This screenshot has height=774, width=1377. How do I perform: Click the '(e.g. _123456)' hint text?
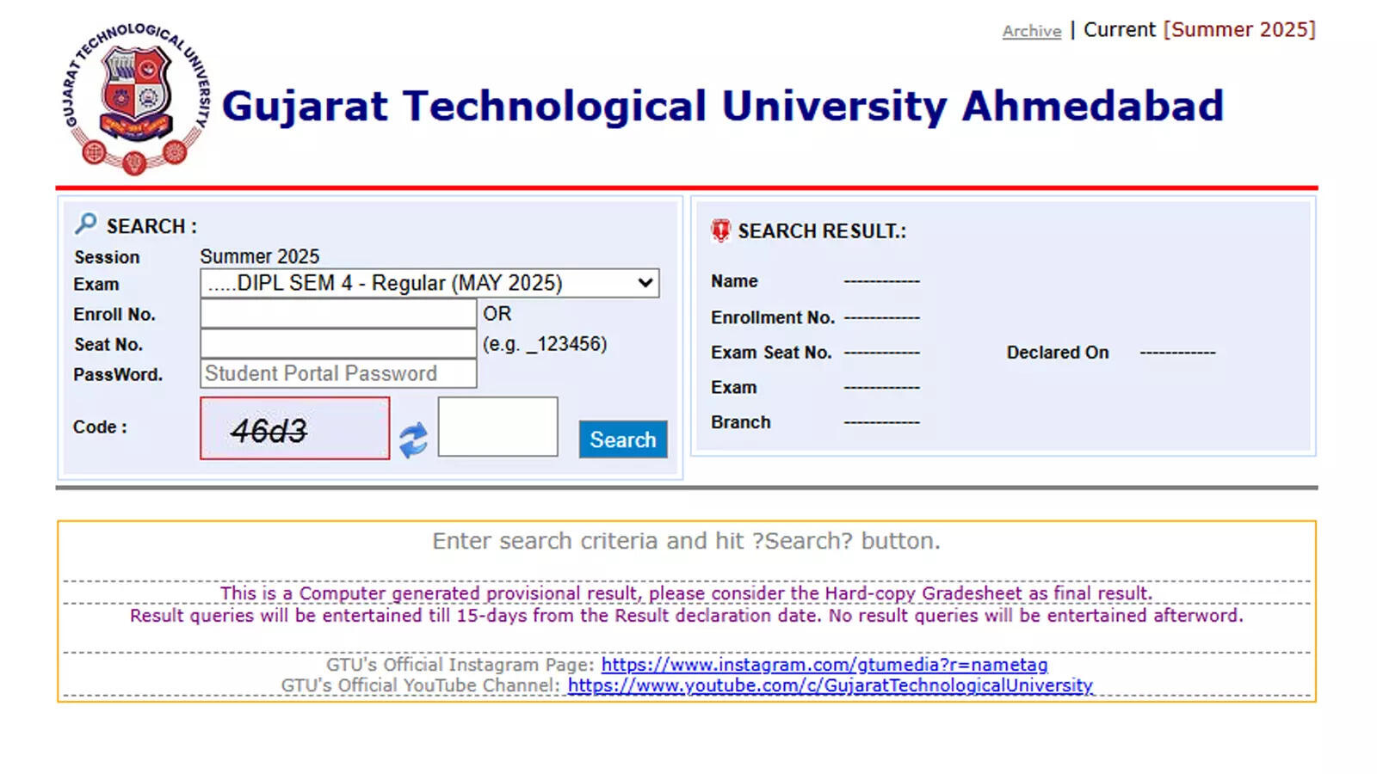pos(545,344)
